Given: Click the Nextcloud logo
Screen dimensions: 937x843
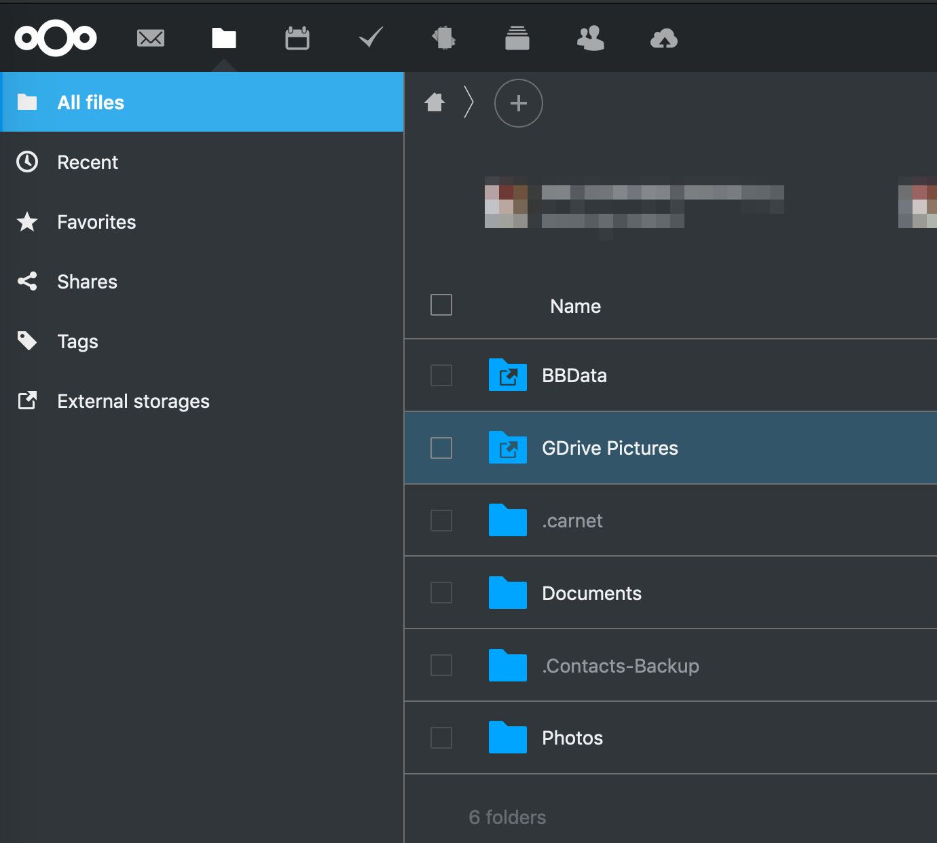Looking at the screenshot, I should point(55,39).
